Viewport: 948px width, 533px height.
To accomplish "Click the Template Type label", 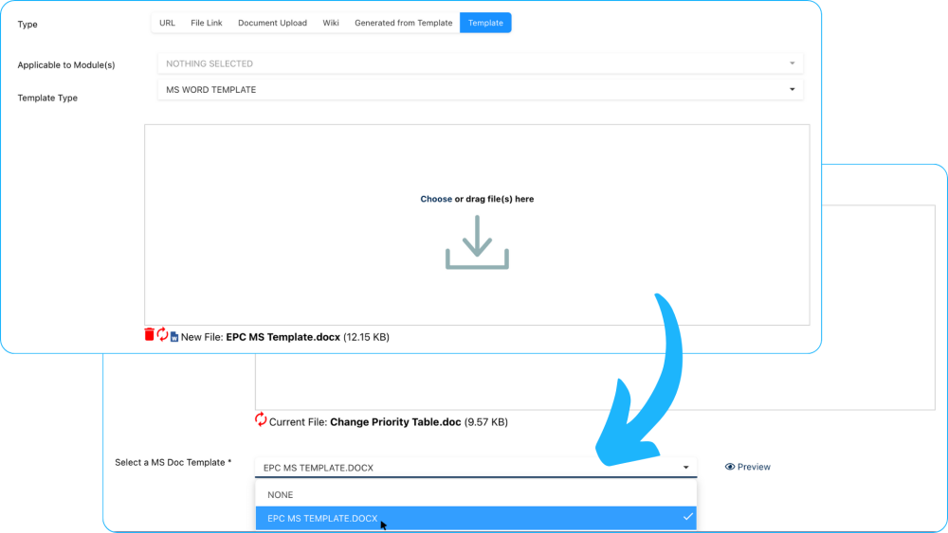I will (x=47, y=98).
